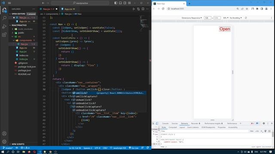Expand the NPM Scripts section
The height and width of the screenshot is (154, 275).
(x=18, y=144)
